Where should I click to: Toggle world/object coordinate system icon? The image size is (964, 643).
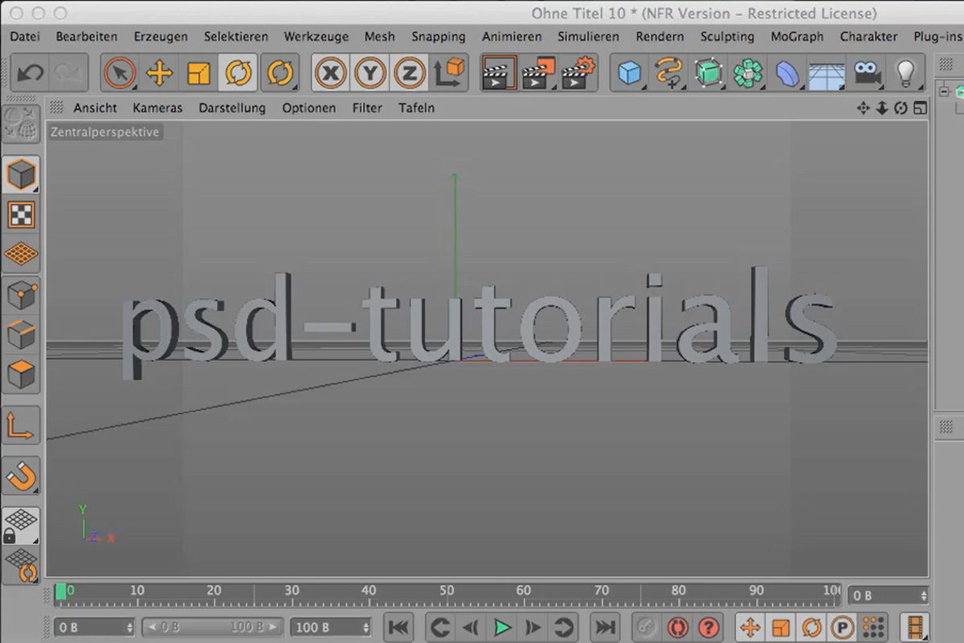click(x=449, y=73)
